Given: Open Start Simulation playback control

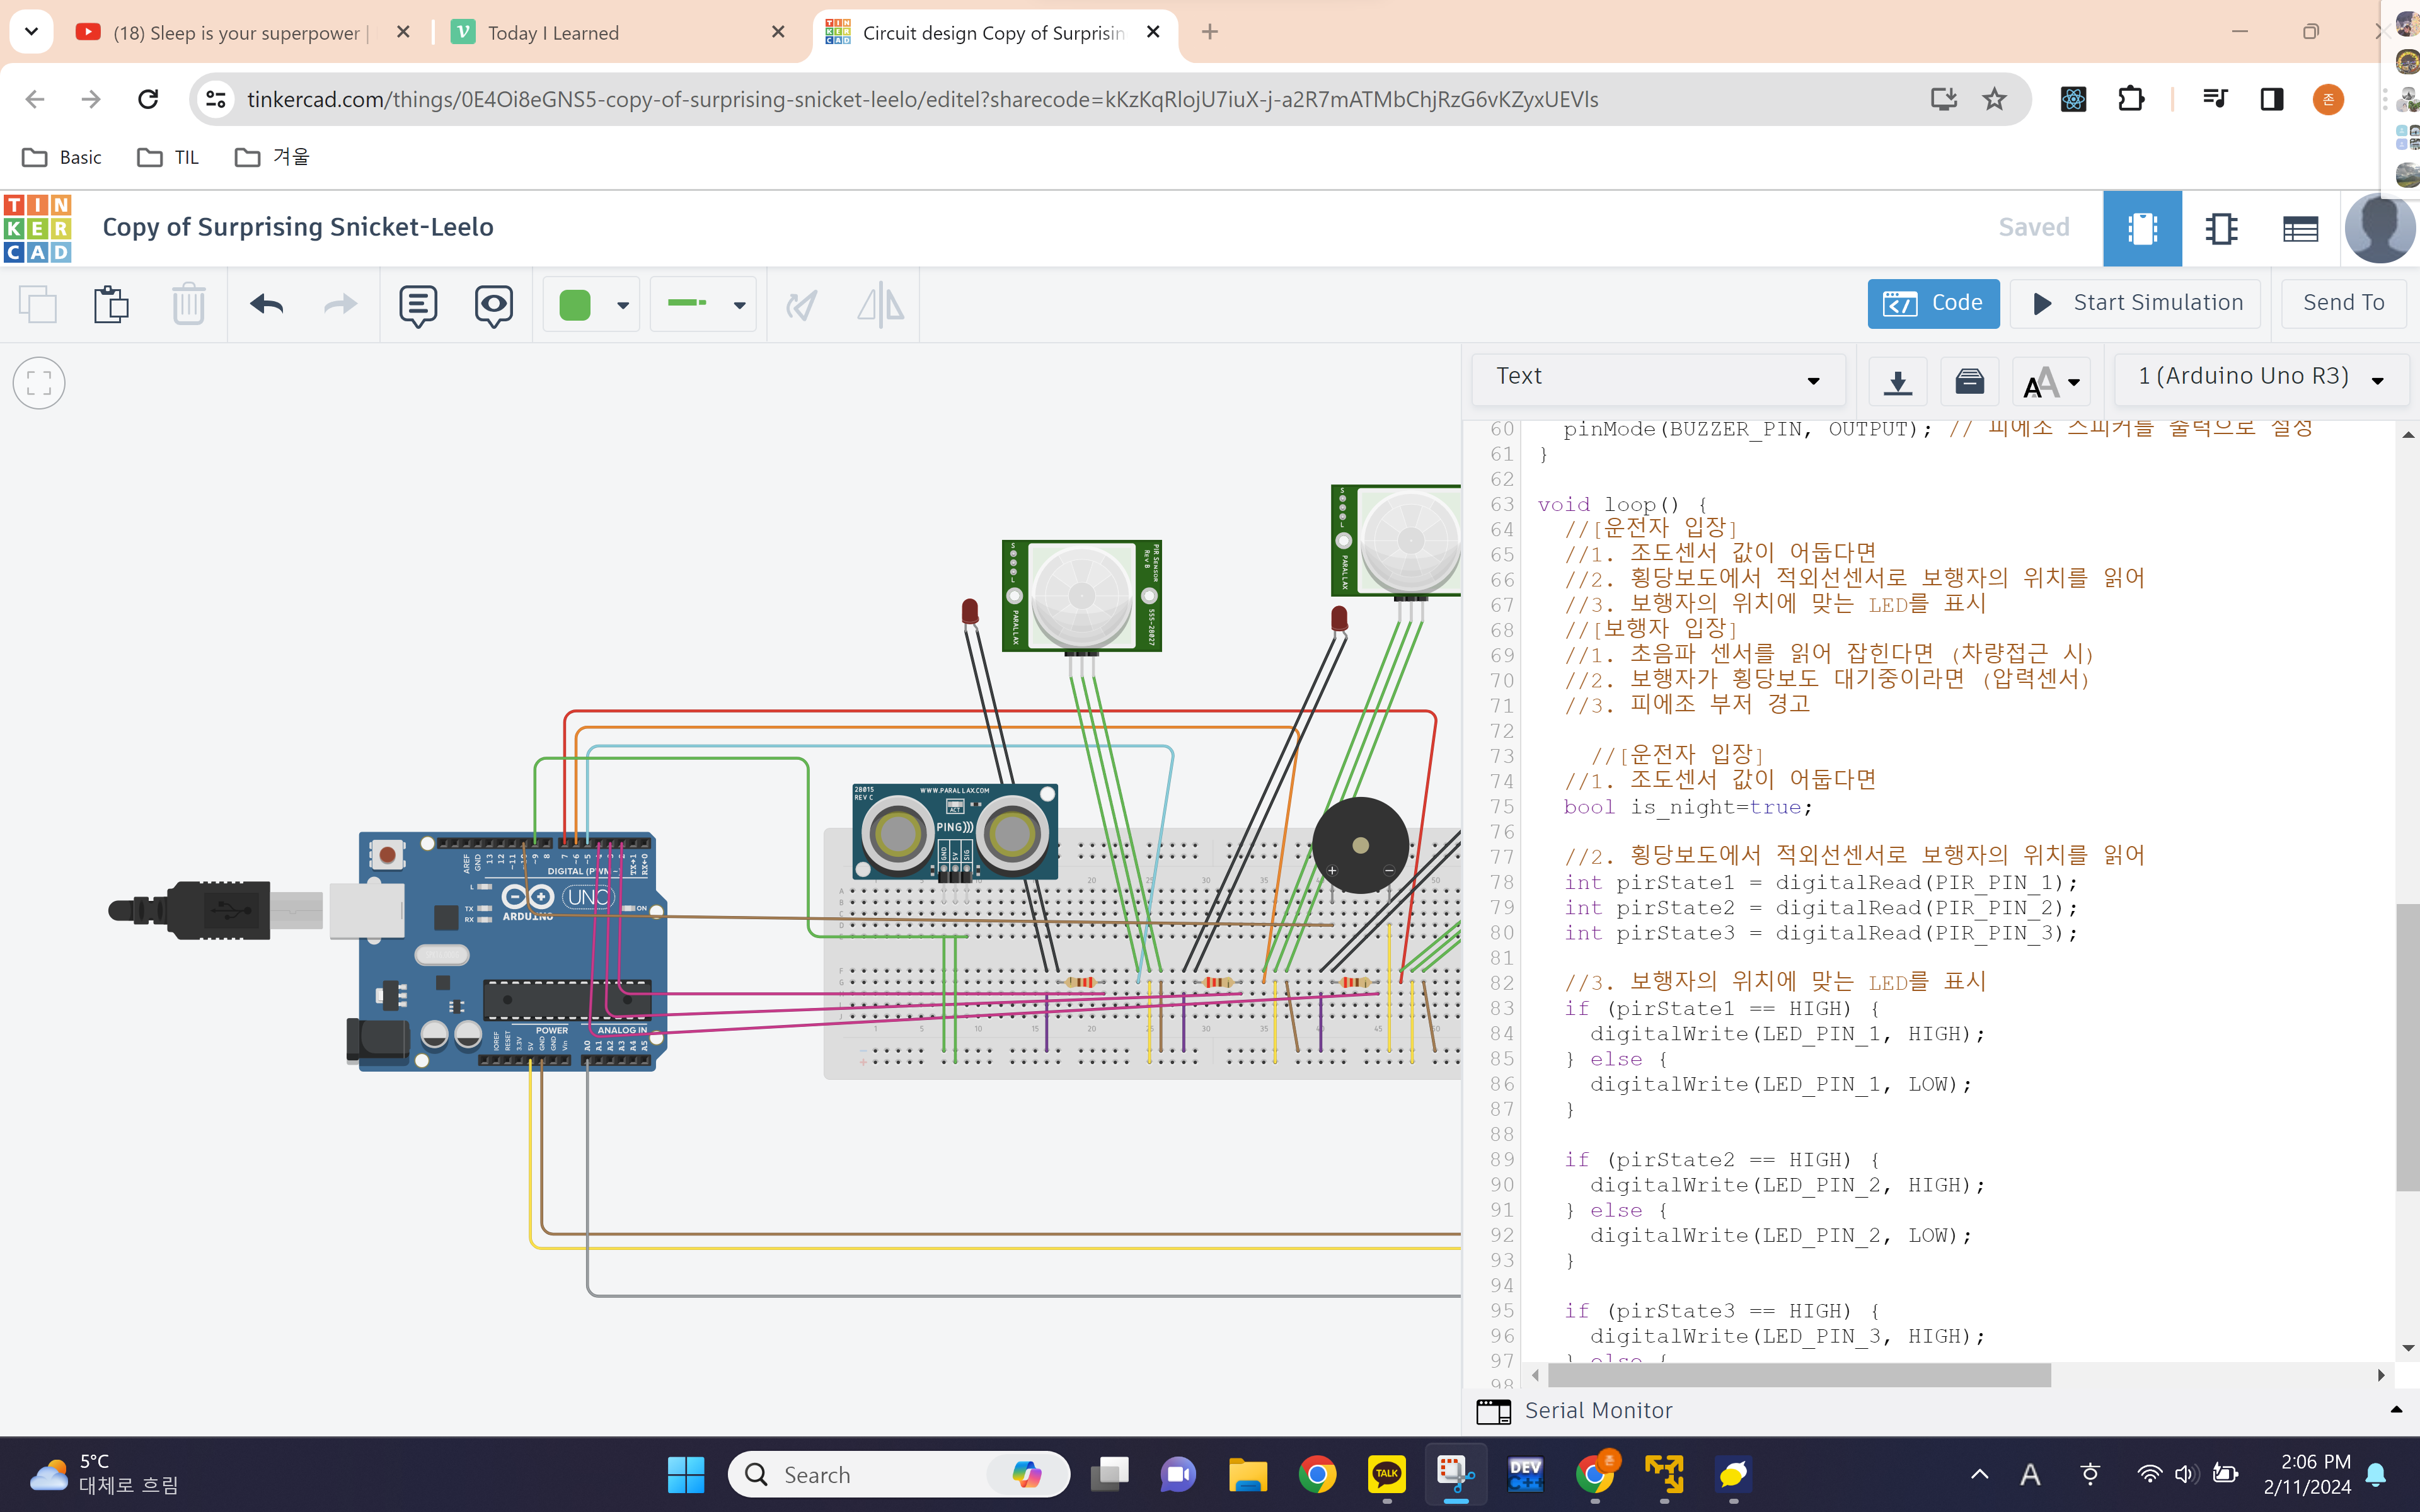Looking at the screenshot, I should 2140,301.
